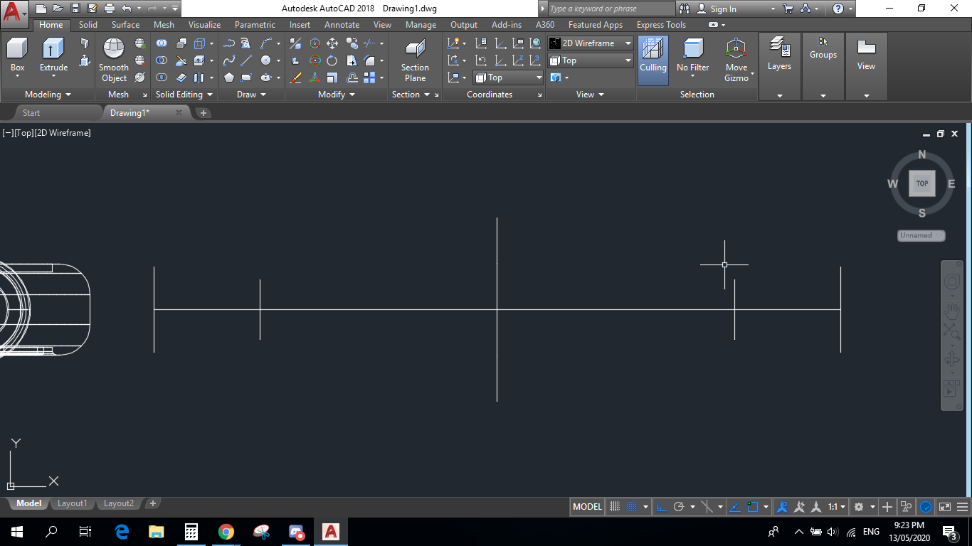Click the Save icon in quick access toolbar
Image resolution: width=972 pixels, height=546 pixels.
[x=75, y=9]
